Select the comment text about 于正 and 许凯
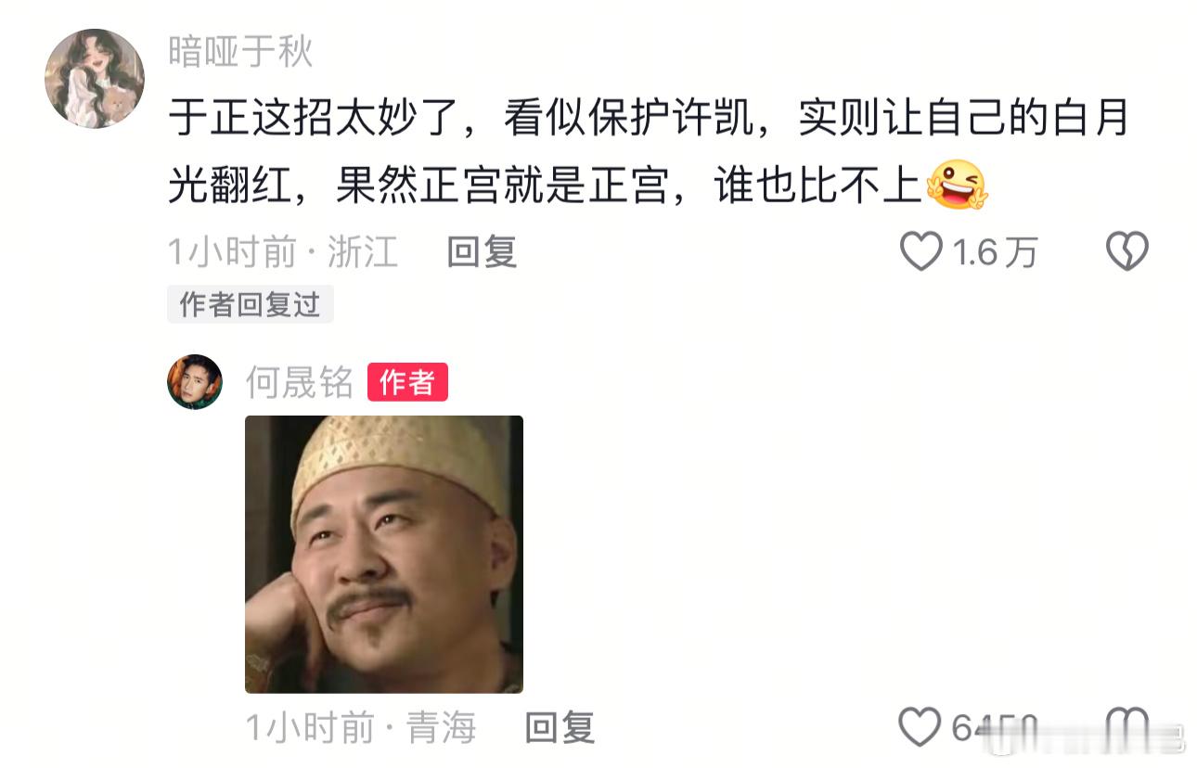 (x=648, y=152)
